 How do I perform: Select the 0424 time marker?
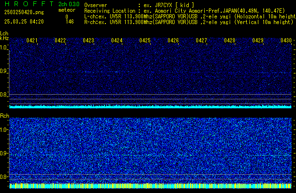click(117, 40)
